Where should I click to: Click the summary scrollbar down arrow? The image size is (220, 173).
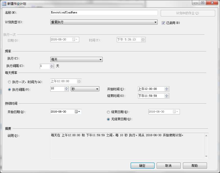[206, 156]
